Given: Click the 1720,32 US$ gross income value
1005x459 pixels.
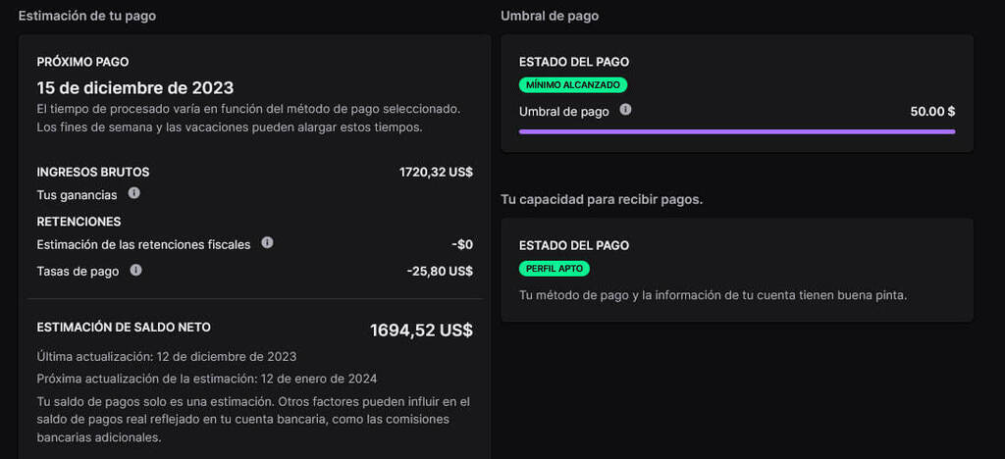Looking at the screenshot, I should (x=436, y=173).
